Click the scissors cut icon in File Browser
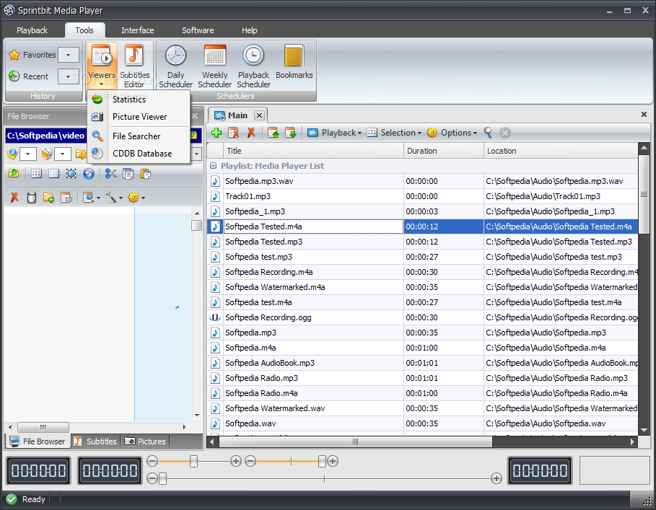Image resolution: width=656 pixels, height=510 pixels. (x=111, y=173)
